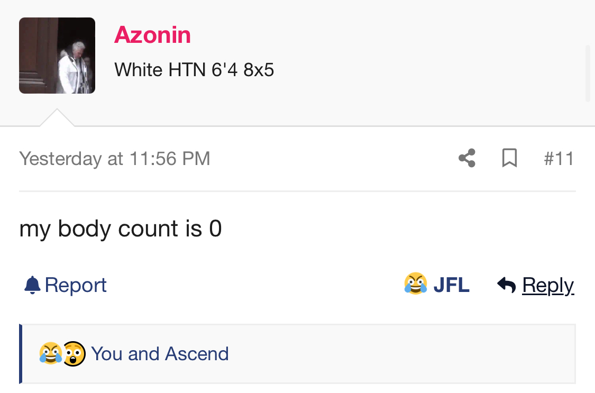Click the reply arrow icon
The image size is (595, 393).
click(507, 285)
